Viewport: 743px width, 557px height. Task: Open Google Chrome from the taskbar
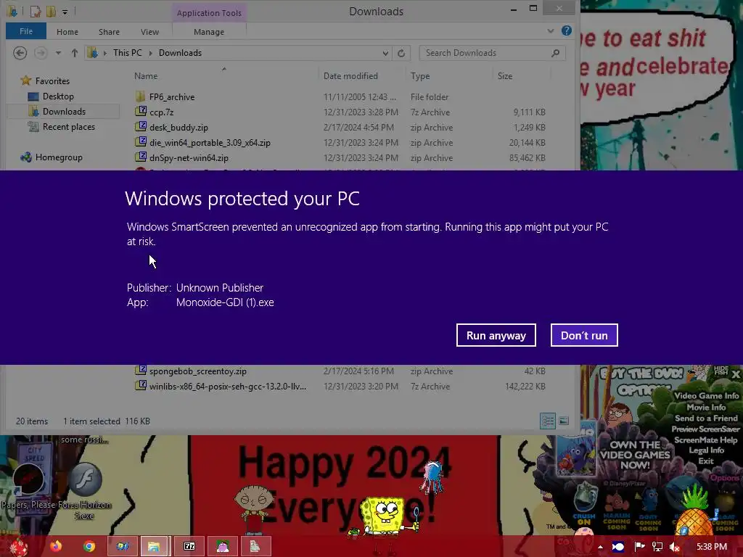click(x=89, y=547)
